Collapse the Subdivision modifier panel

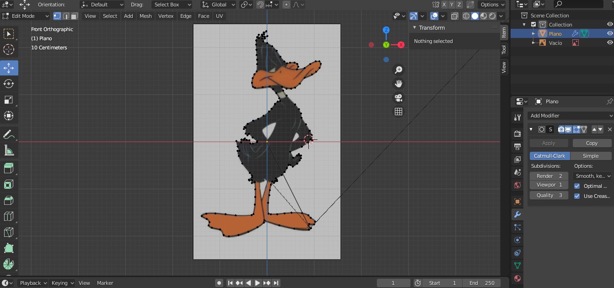click(531, 129)
